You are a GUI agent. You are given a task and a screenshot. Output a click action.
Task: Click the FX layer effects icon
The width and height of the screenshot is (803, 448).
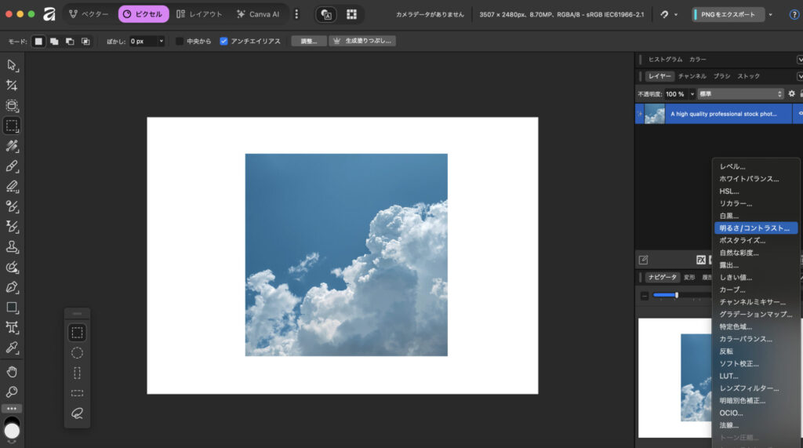701,260
